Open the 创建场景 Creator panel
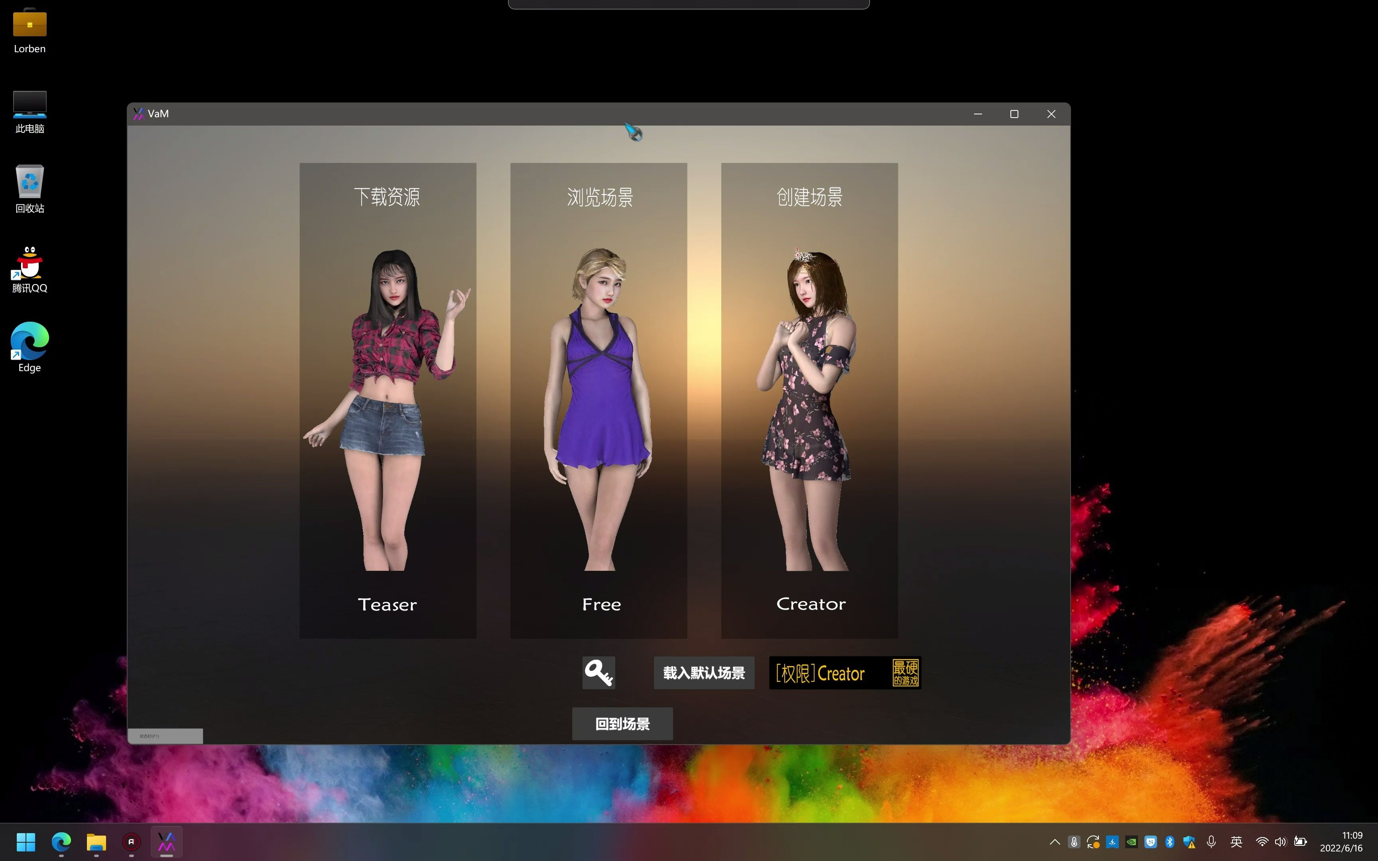Viewport: 1378px width, 861px height. [809, 400]
